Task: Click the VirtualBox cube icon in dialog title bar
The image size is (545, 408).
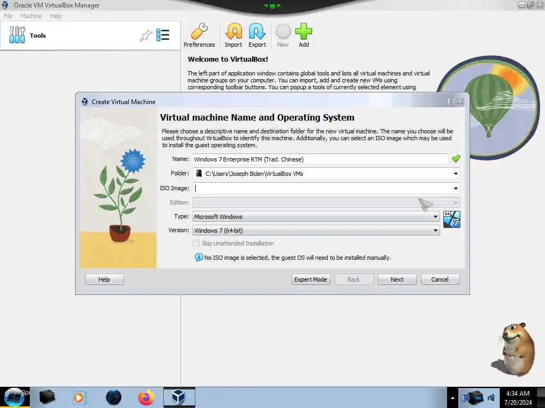Action: 85,101
